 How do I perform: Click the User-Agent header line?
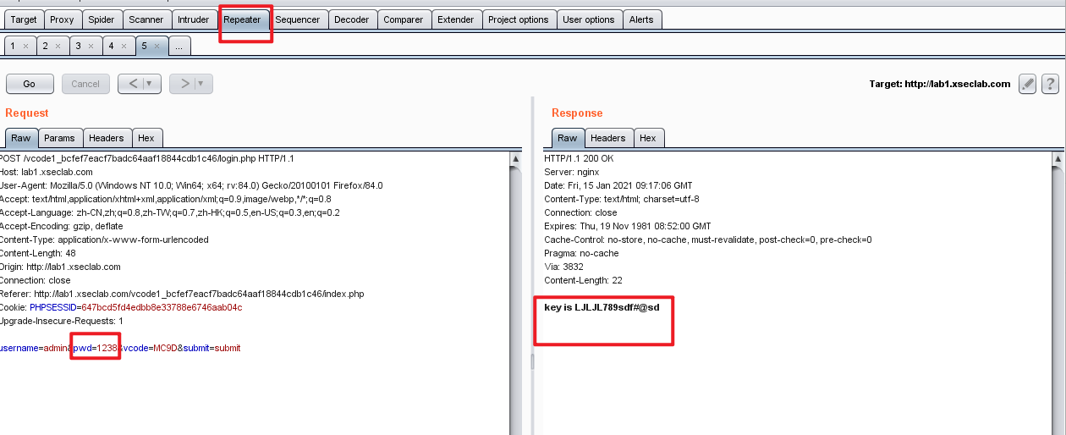pos(191,185)
